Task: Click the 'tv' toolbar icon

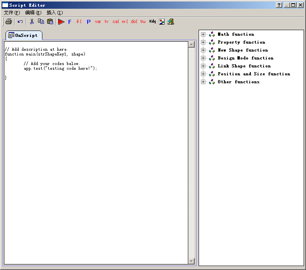Action: click(x=107, y=21)
